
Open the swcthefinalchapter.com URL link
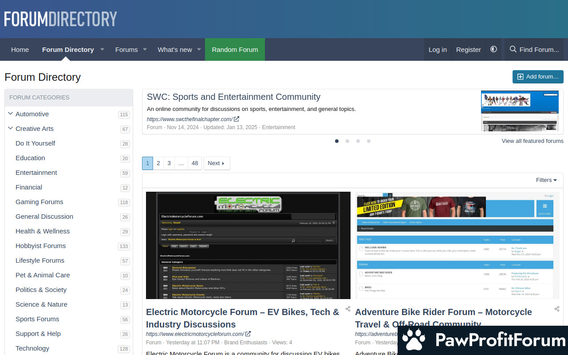[189, 119]
